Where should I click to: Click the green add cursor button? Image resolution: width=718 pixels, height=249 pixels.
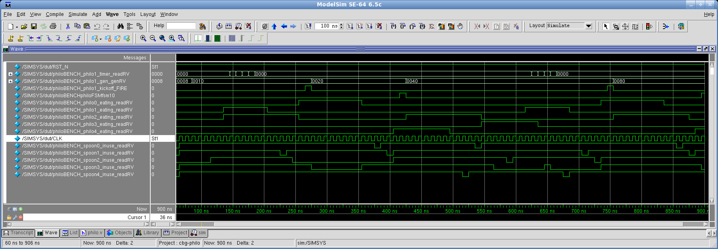(21, 209)
